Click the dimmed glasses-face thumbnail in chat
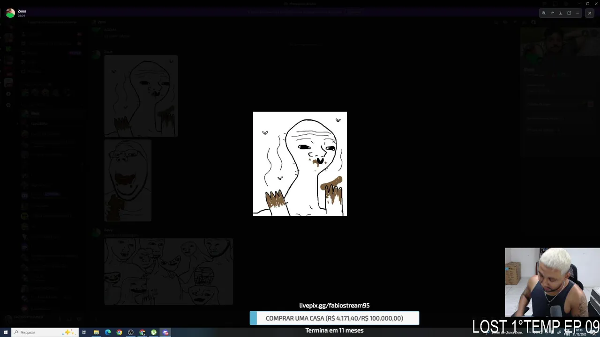600x337 pixels. (128, 180)
